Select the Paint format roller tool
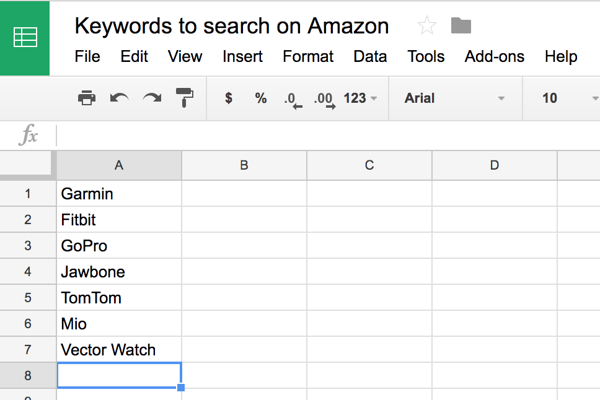Image resolution: width=600 pixels, height=400 pixels. coord(185,97)
